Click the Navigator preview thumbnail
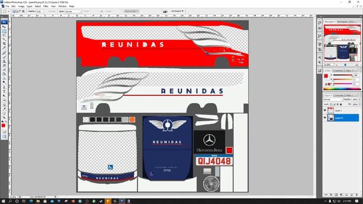Screen dimensions: 363x204 click(342, 43)
